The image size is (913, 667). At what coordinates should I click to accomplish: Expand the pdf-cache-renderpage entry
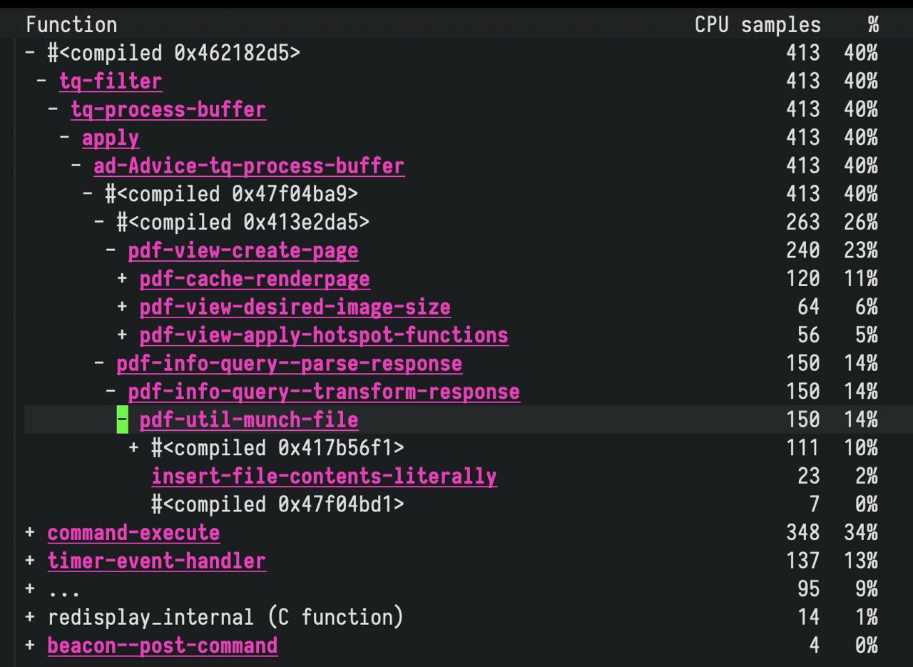(x=122, y=279)
